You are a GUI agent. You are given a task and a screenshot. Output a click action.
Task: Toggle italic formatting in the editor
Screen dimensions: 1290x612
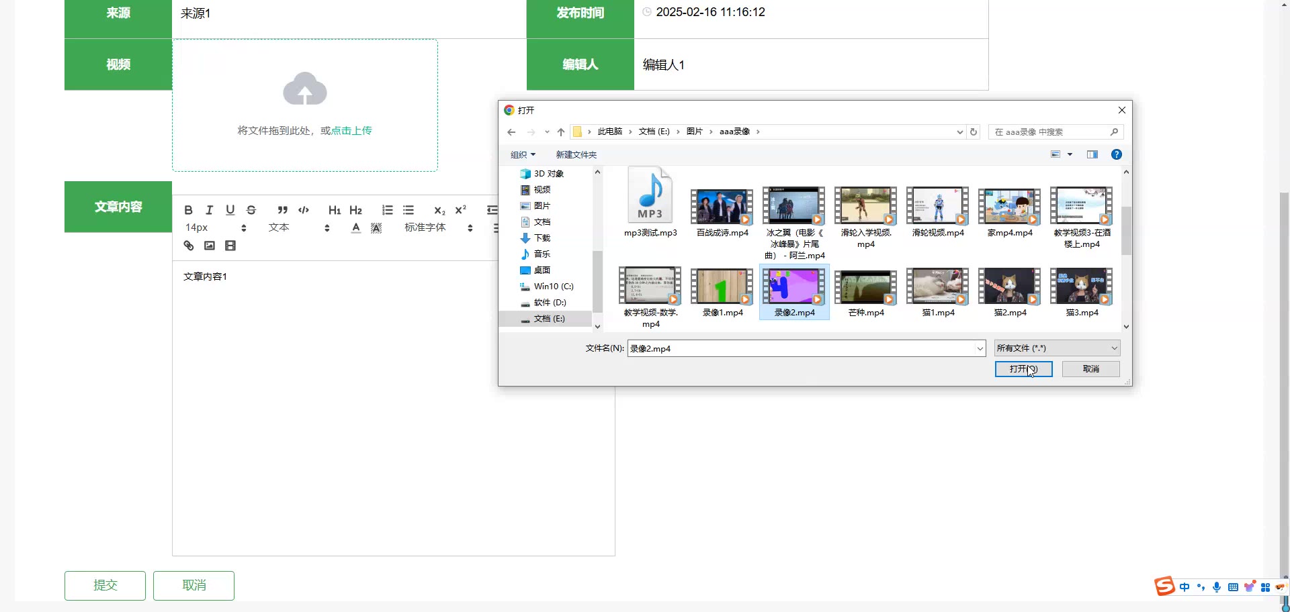coord(210,210)
